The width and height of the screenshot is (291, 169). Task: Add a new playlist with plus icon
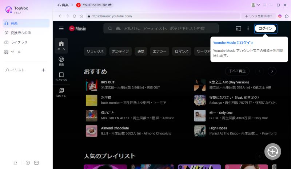tap(44, 70)
